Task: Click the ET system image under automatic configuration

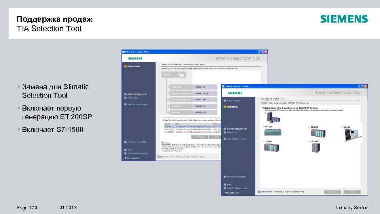Action: [273, 118]
